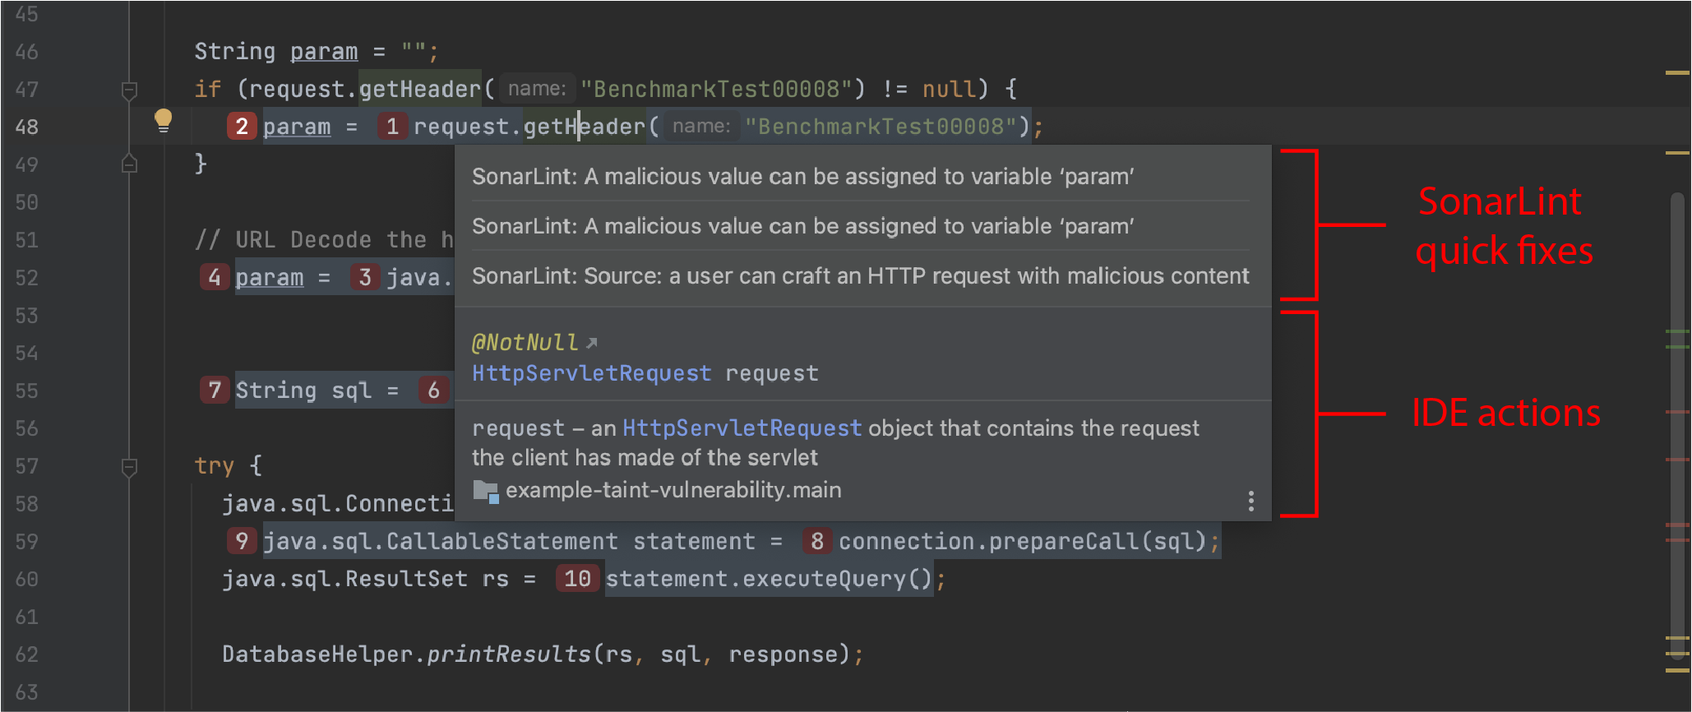Click flow step badge 8 before connection.prepareCall
1692x712 pixels.
pos(817,541)
